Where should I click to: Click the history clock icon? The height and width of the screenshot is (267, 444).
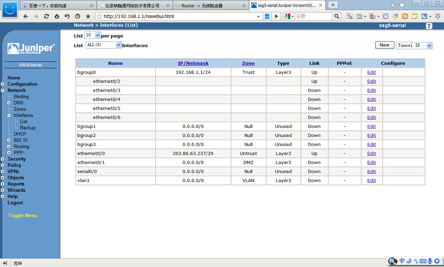[77, 16]
